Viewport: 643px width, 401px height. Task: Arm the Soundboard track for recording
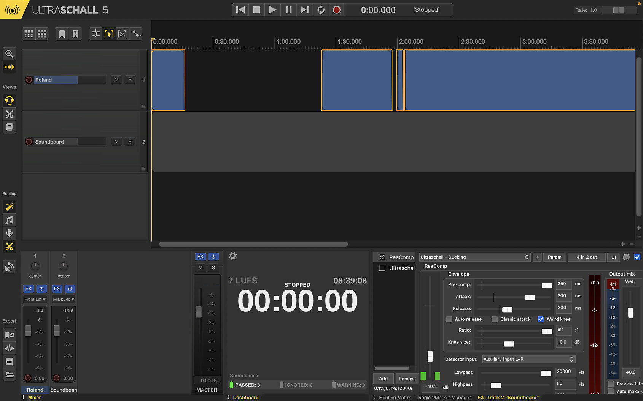pos(29,142)
